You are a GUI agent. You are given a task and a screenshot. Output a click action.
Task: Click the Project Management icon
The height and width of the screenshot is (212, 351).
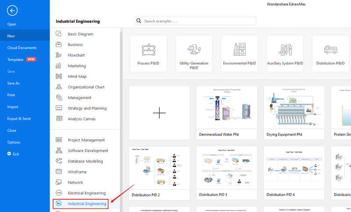click(x=59, y=140)
